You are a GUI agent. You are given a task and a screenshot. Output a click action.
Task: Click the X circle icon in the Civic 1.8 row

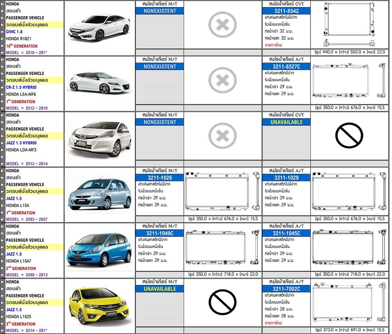(x=223, y=25)
